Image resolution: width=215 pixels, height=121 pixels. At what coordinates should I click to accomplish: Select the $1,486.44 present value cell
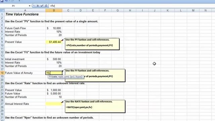pos(54,42)
